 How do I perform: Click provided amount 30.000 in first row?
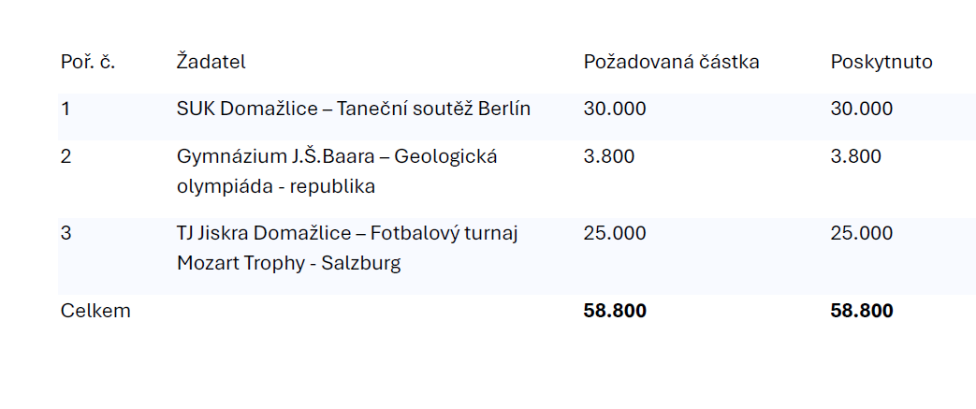click(862, 109)
